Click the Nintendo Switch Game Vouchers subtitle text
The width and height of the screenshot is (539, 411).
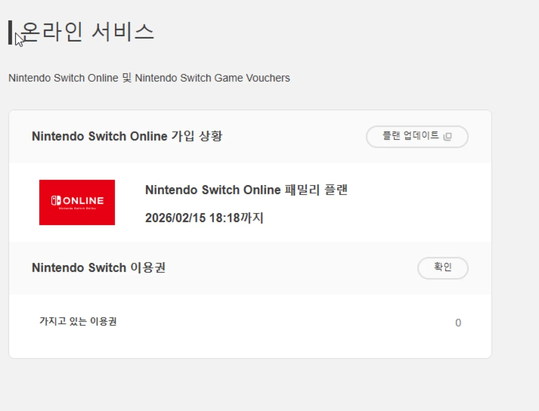(212, 78)
